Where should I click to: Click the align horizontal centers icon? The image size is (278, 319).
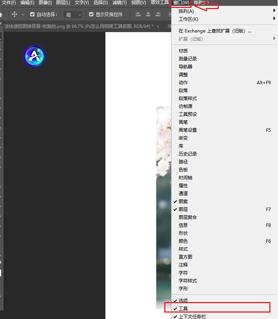[x=148, y=15]
